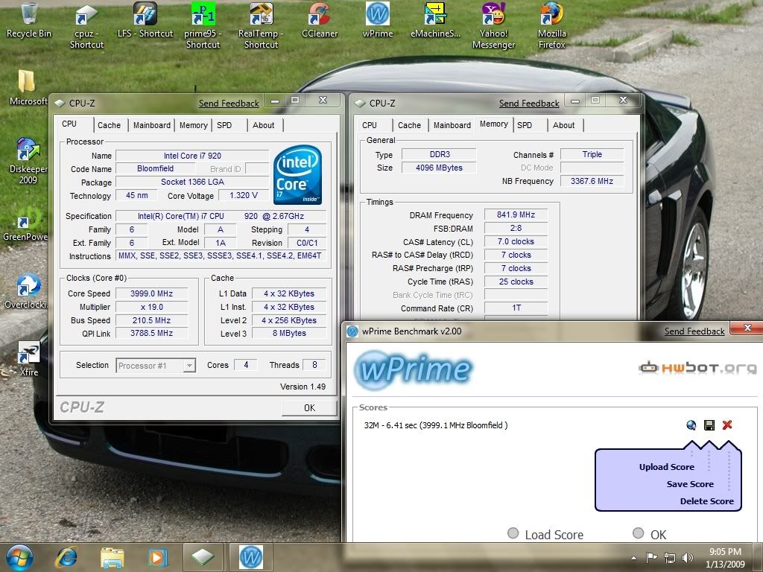763x572 pixels.
Task: Click the NB Frequency 3367.6 MHz value
Action: pos(592,181)
